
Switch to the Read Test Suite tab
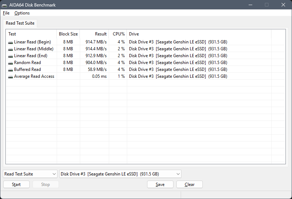point(20,23)
